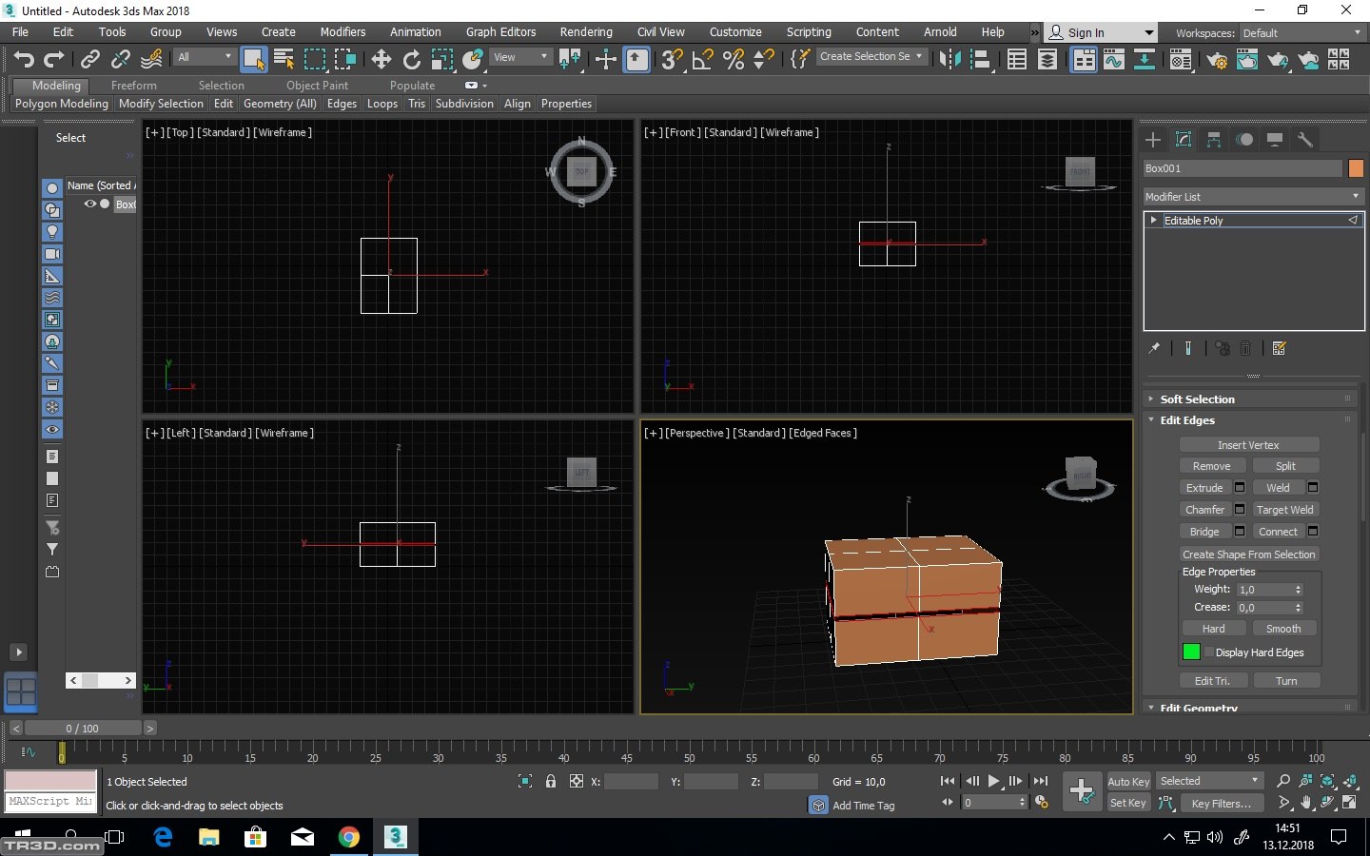Screen dimensions: 1370x856
Task: Toggle Display Hard Edges checkbox
Action: (1209, 652)
